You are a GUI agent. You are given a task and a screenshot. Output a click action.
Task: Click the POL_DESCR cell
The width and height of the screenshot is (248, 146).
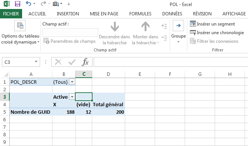pyautogui.click(x=31, y=82)
